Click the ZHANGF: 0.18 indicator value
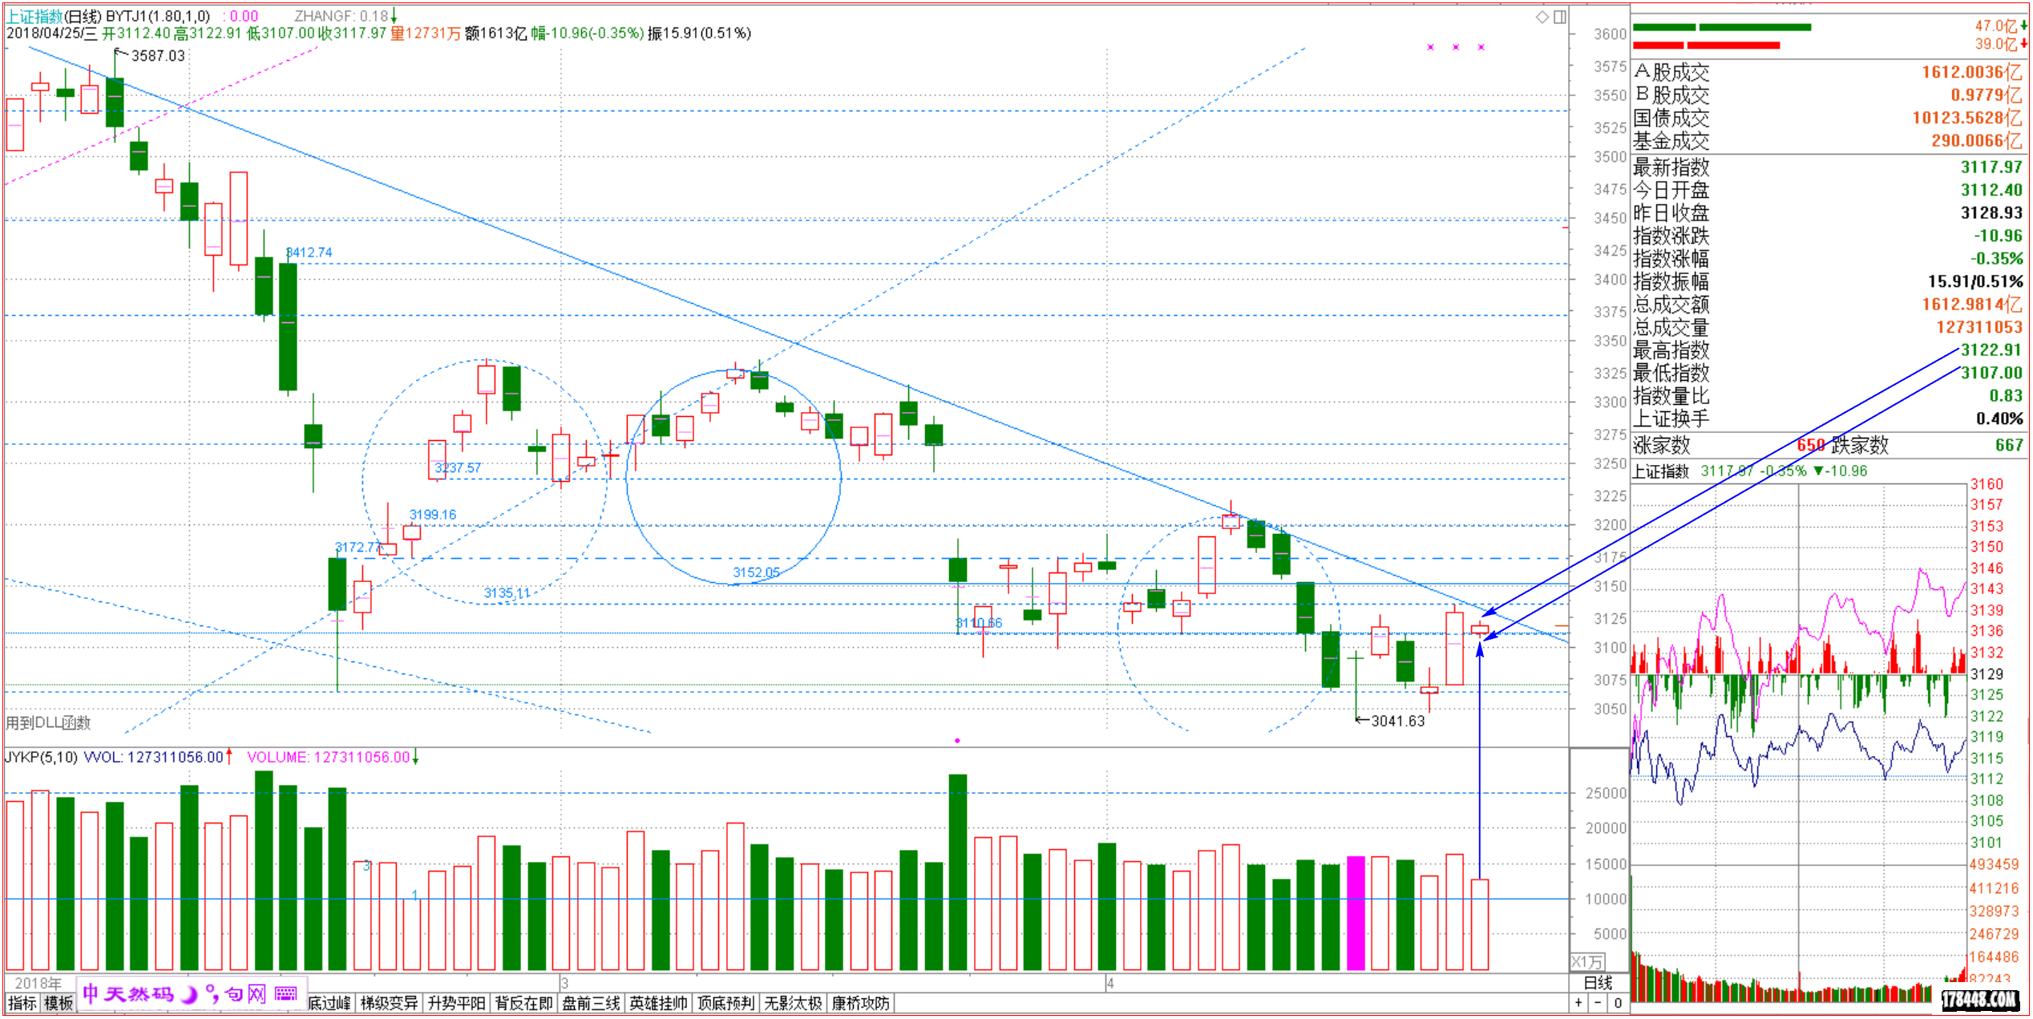The height and width of the screenshot is (1019, 2033). click(x=342, y=16)
